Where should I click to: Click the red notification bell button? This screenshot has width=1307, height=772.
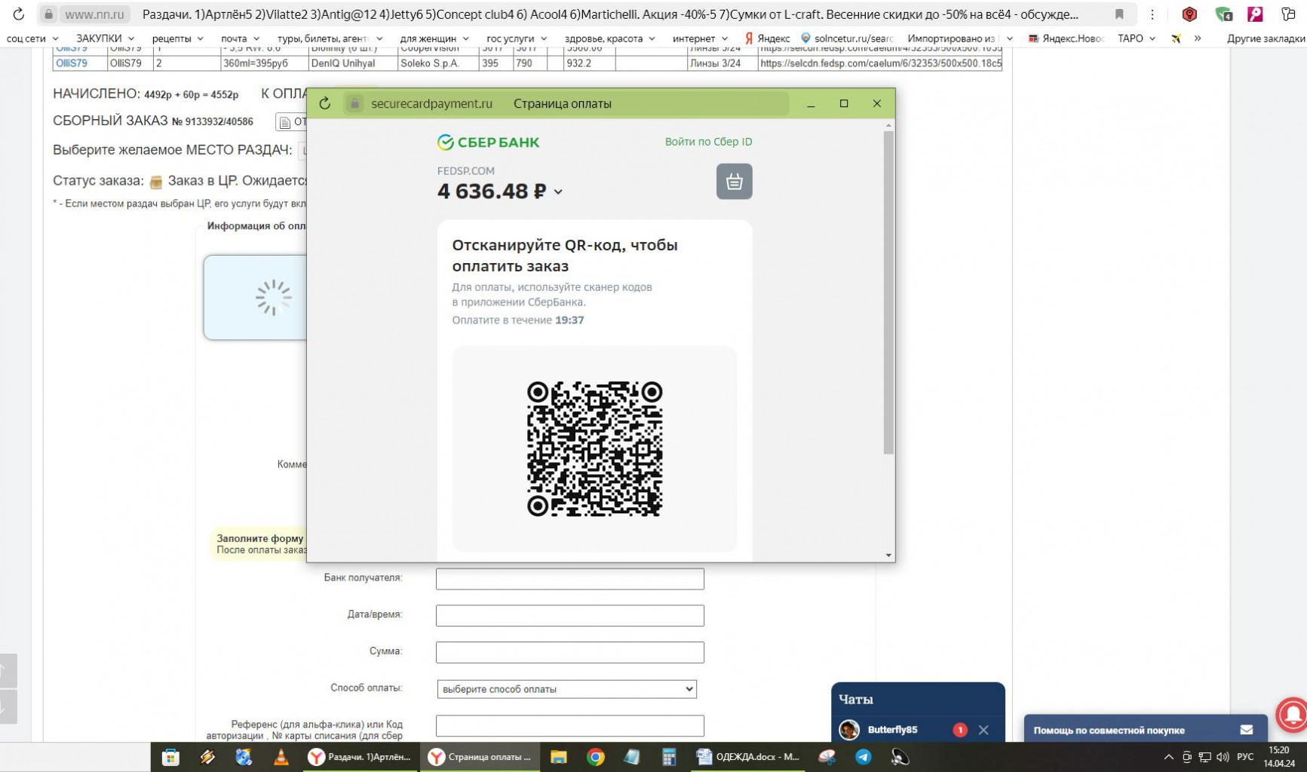point(1292,713)
